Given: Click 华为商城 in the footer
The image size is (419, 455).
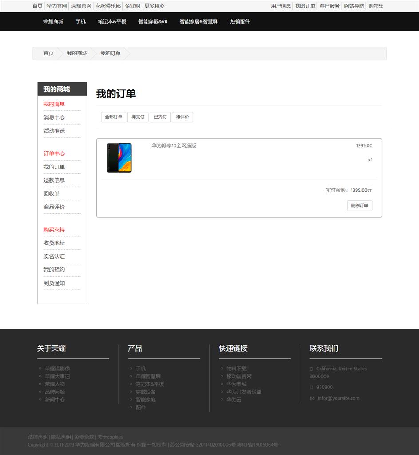Looking at the screenshot, I should 237,384.
